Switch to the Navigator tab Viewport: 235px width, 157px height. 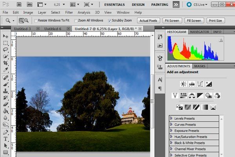tap(199, 32)
